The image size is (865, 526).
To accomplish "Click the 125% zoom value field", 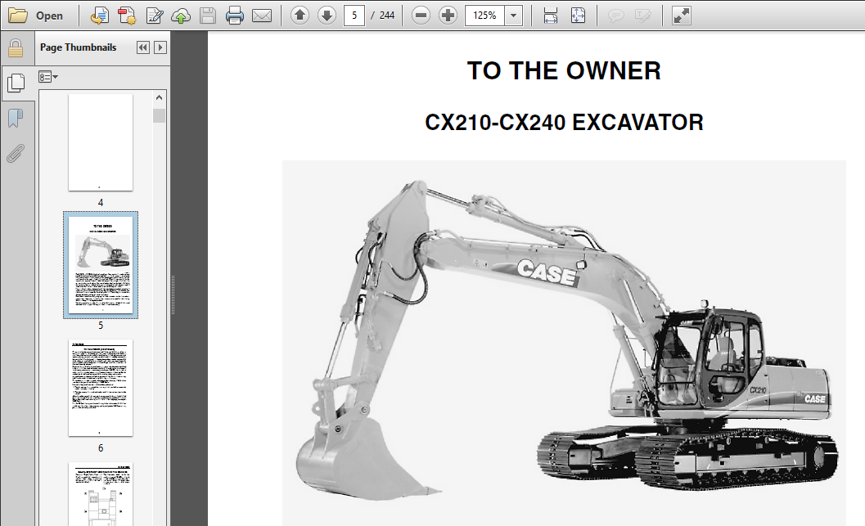I will tap(485, 16).
